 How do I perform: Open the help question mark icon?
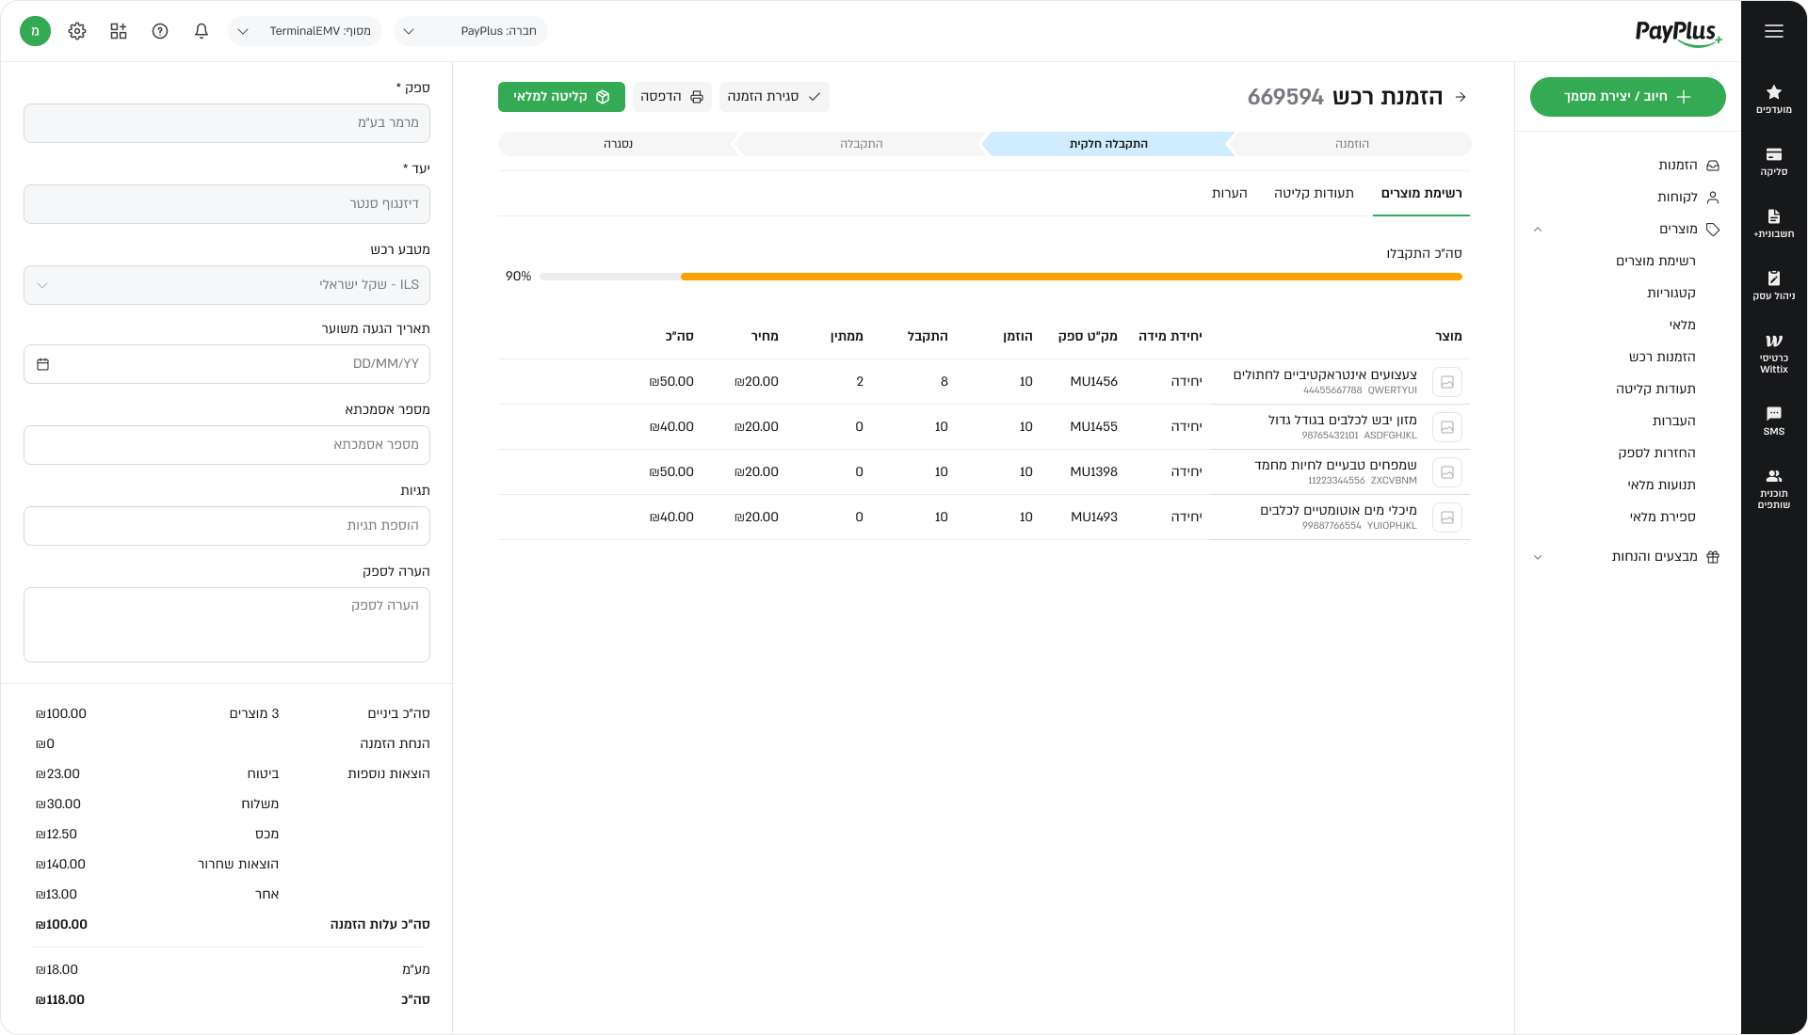[x=160, y=31]
